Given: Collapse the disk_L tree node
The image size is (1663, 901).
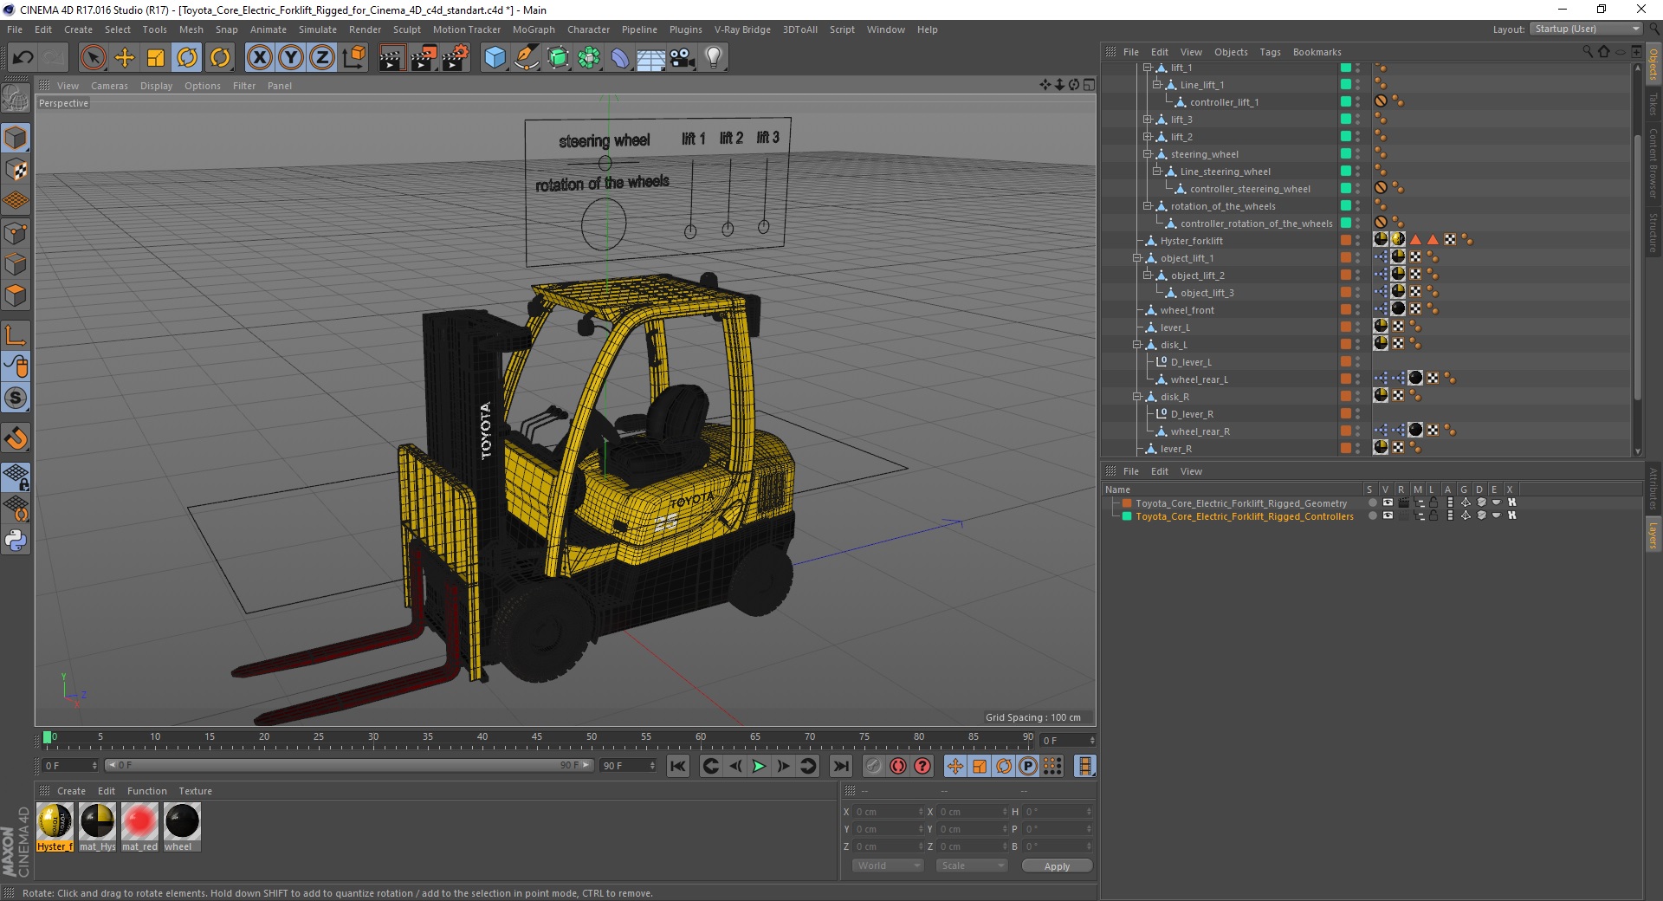Looking at the screenshot, I should tap(1137, 345).
